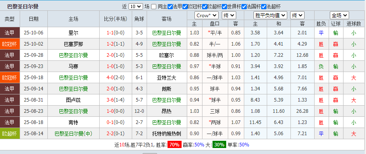Open the 亚特兰大 team link
The image size is (366, 154).
(167, 78)
